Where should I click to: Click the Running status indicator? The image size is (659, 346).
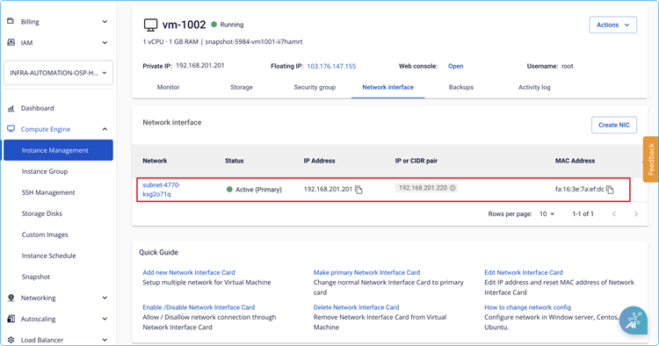228,25
